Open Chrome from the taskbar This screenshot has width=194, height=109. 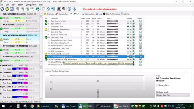[32, 106]
